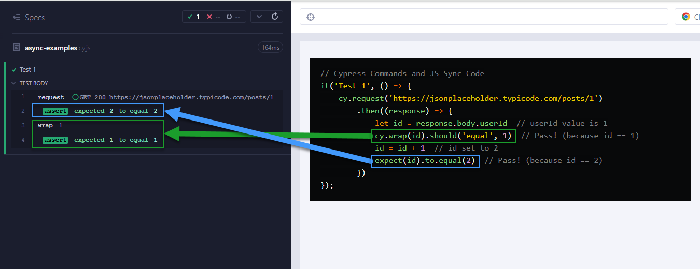Viewport: 700px width, 269px height.
Task: Click the it('Test 1' code line
Action: [x=366, y=86]
